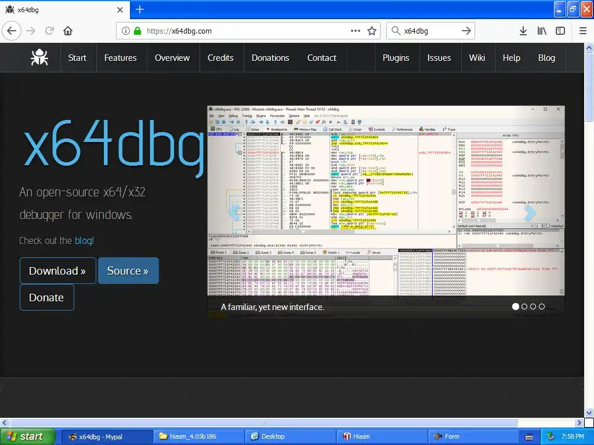Open the Blog nav link

pyautogui.click(x=546, y=58)
